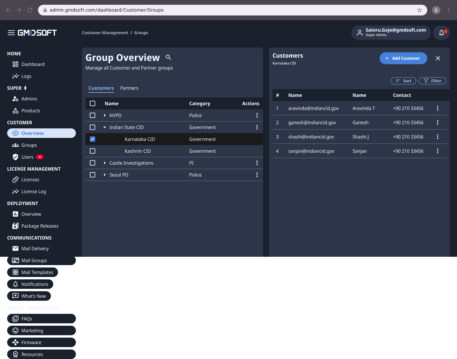Open What's New in sidebar
This screenshot has height=359, width=457.
29,296
